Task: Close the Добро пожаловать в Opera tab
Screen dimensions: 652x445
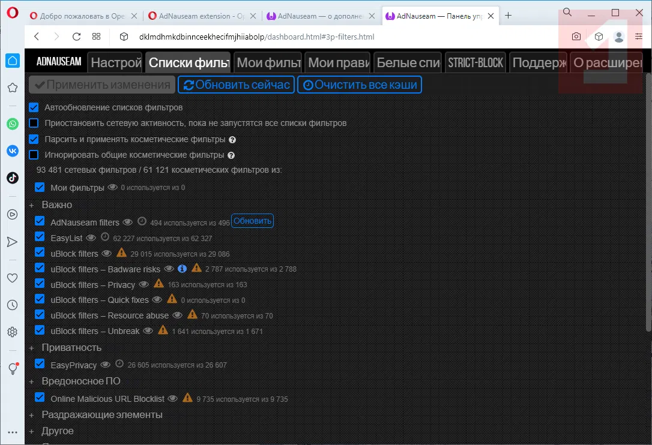Action: coord(134,16)
